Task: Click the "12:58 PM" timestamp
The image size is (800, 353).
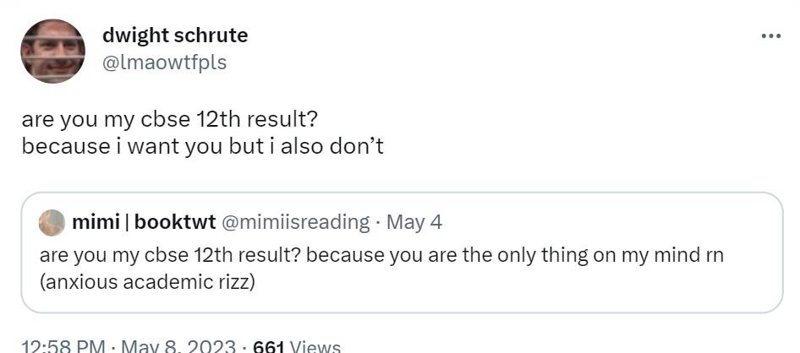Action: [63, 346]
